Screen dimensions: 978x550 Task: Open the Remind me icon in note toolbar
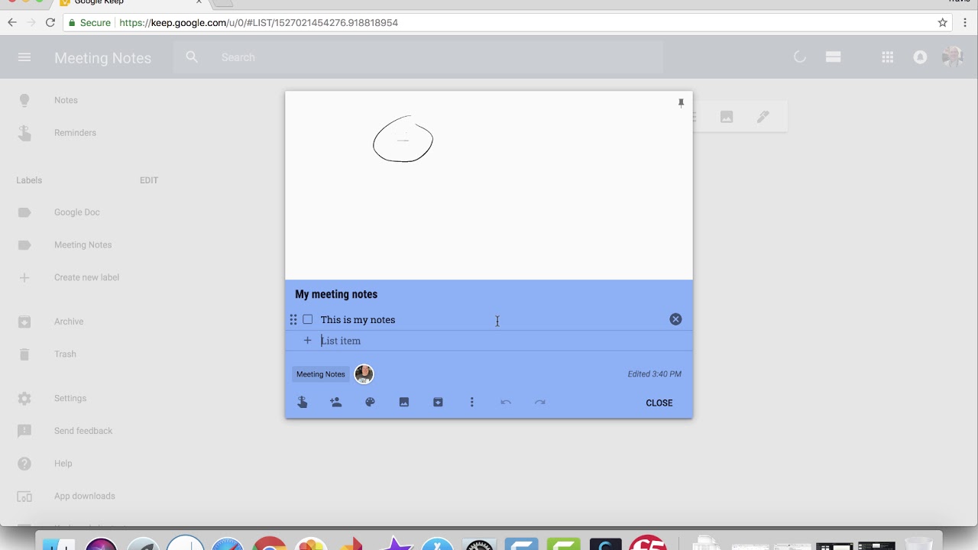[302, 403]
